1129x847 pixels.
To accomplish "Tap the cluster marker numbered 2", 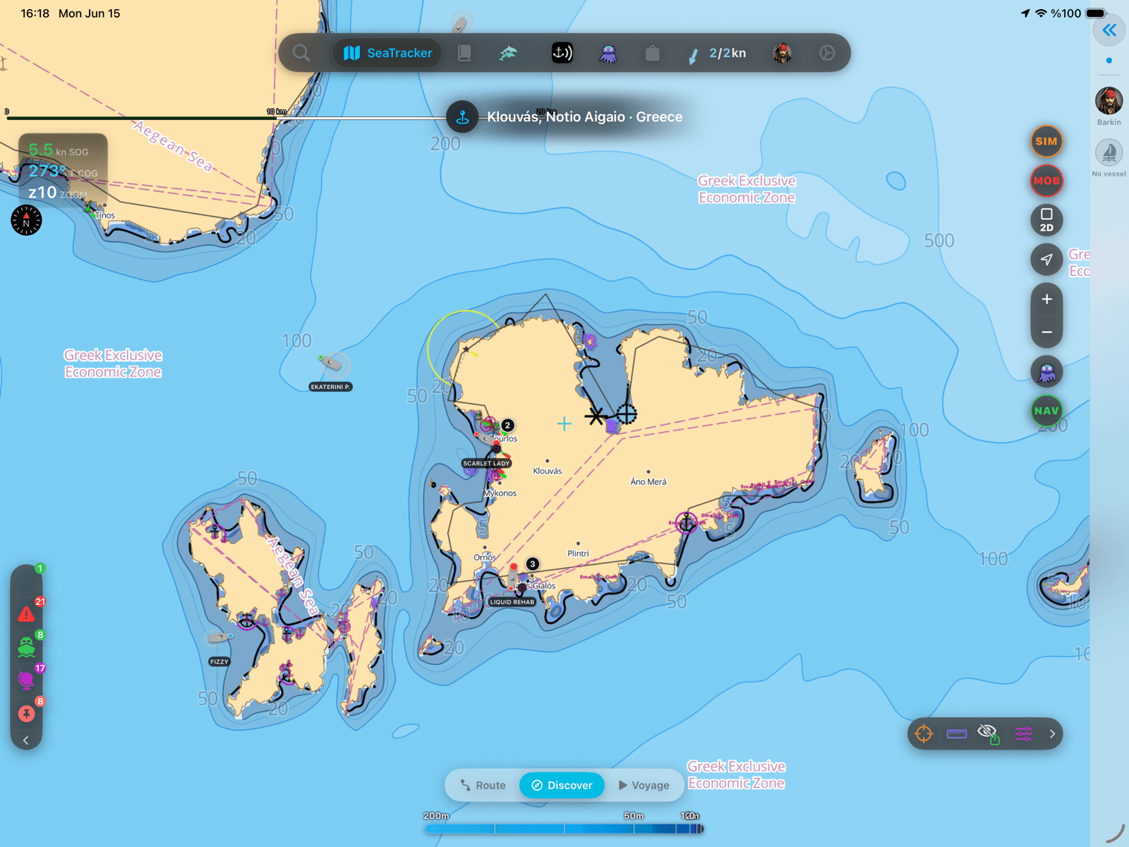I will [507, 425].
